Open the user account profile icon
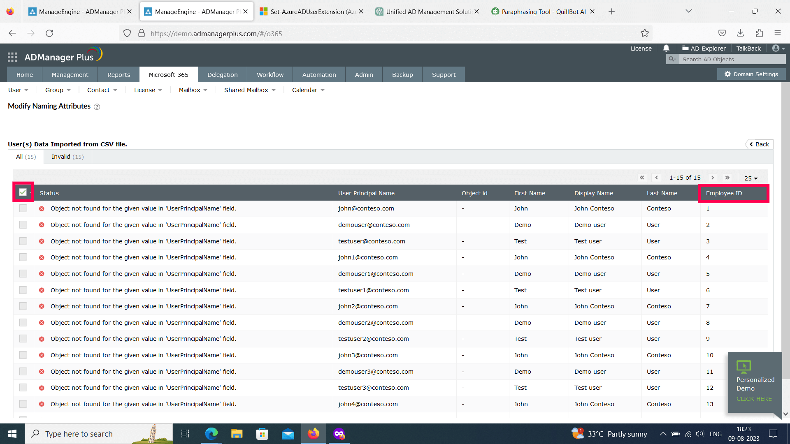Screen dimensions: 790x444 pyautogui.click(x=776, y=48)
